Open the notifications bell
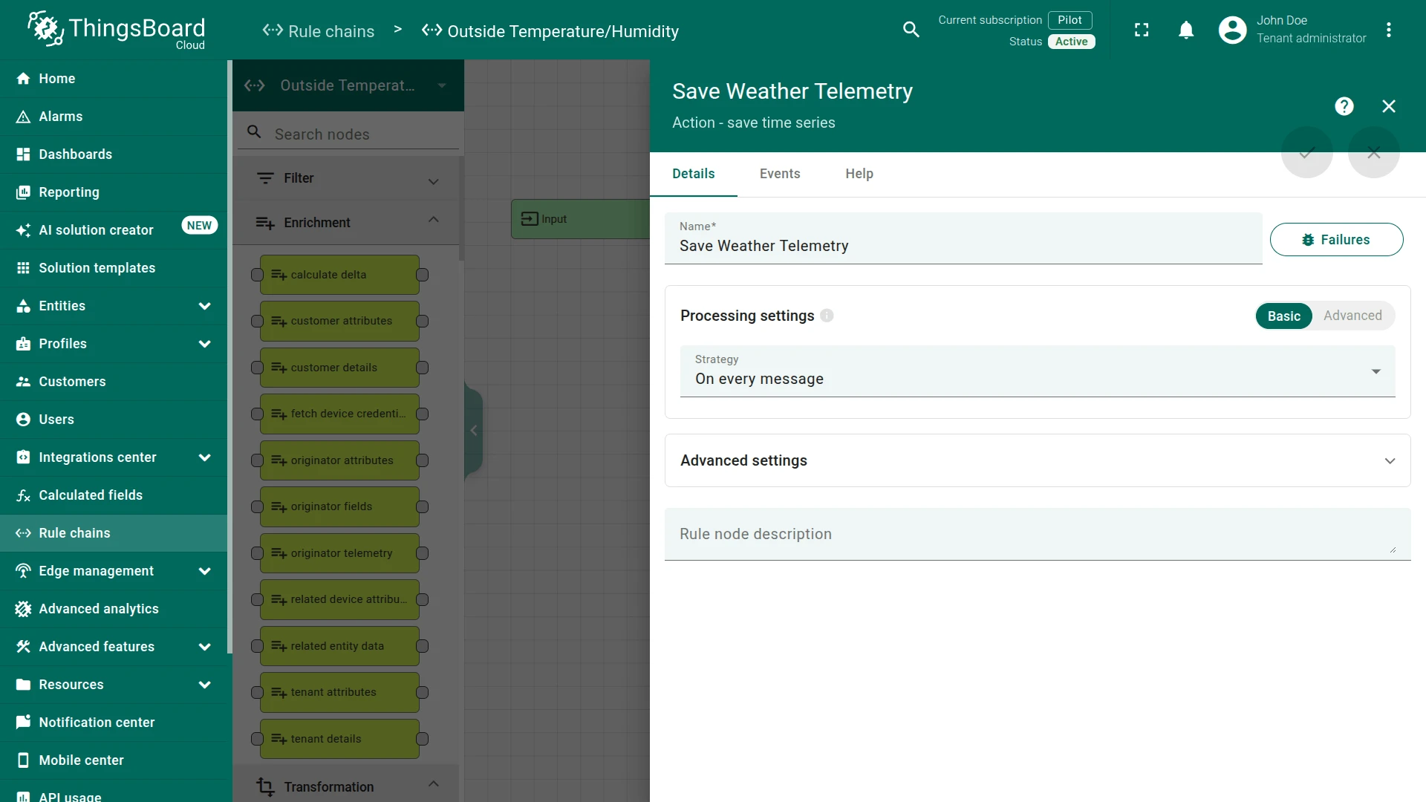This screenshot has height=802, width=1426. click(1186, 30)
